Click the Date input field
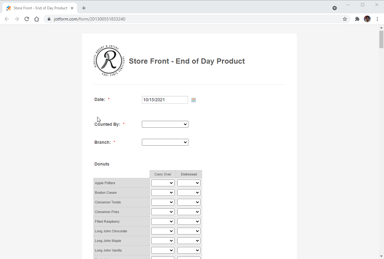384x259 pixels. pyautogui.click(x=165, y=100)
